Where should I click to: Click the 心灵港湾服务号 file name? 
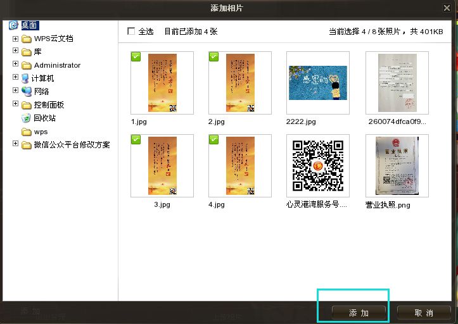[317, 204]
